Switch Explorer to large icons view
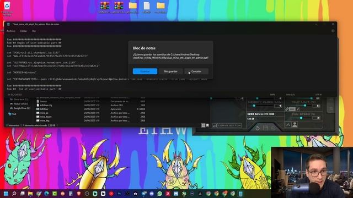Screen dimensions: 353x198 coord(207,125)
